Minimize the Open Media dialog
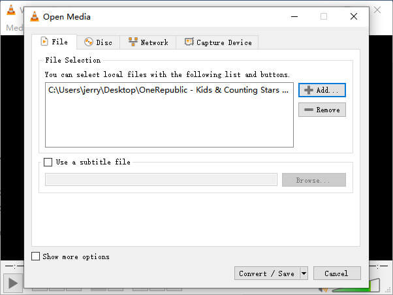393x295 pixels. [294, 17]
